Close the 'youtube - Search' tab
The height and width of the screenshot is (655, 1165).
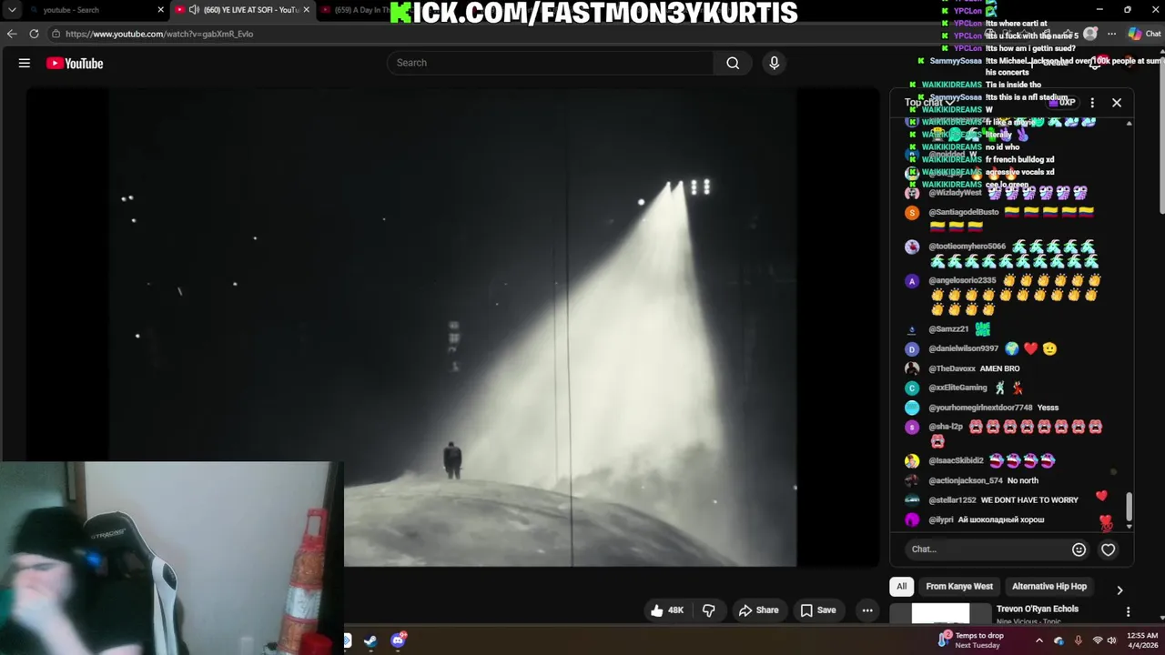(x=161, y=10)
